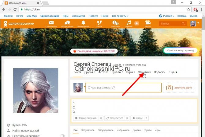
Task: Click the Загрузить фото button
Action: pos(179,88)
